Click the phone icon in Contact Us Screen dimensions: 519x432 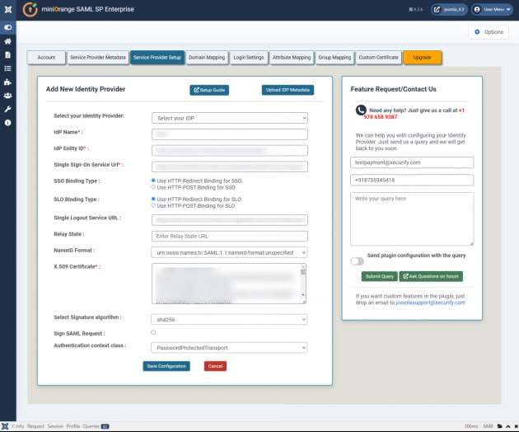point(361,110)
